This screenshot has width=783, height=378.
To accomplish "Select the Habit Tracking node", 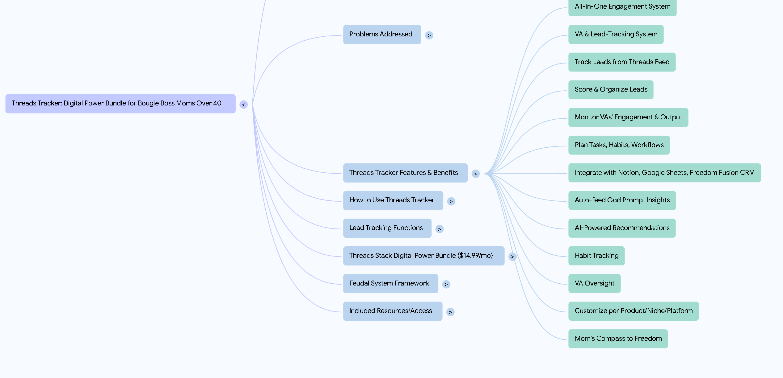I will (x=596, y=256).
